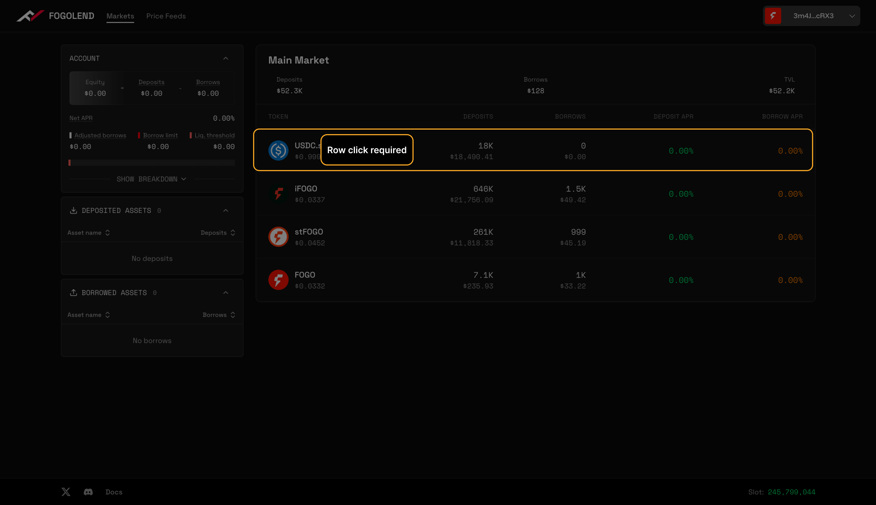Image resolution: width=876 pixels, height=505 pixels.
Task: Select the Markets tab
Action: (x=120, y=16)
